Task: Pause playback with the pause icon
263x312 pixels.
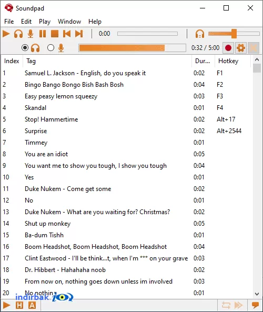Action: click(x=43, y=34)
